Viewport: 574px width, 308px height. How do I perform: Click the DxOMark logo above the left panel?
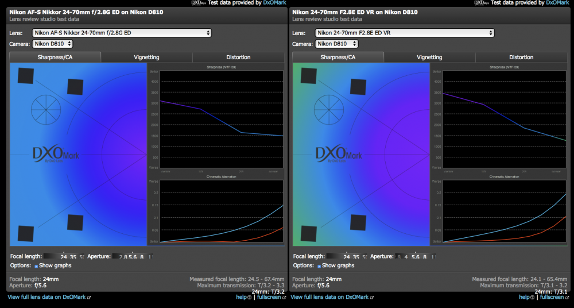(199, 2)
